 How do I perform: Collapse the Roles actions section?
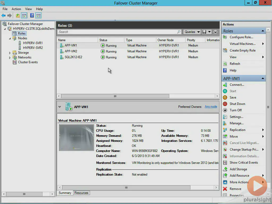[x=263, y=31]
